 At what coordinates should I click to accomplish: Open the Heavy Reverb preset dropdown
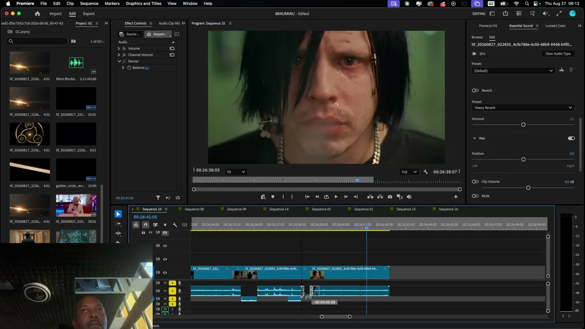[x=522, y=108]
